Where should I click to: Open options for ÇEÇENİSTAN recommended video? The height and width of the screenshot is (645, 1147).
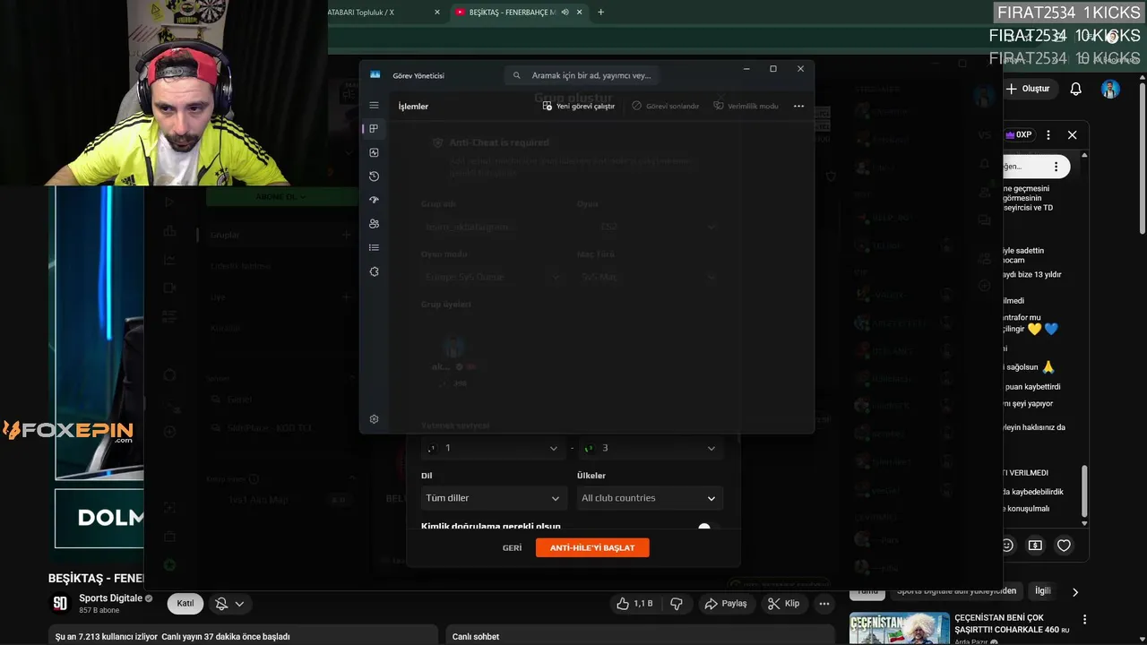click(1084, 619)
